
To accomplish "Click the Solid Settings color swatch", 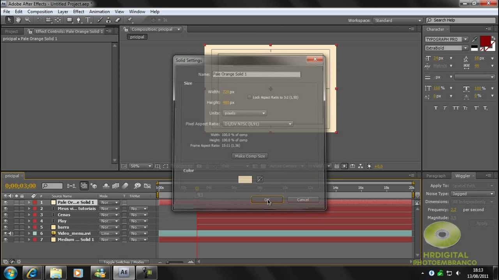I will (x=245, y=179).
